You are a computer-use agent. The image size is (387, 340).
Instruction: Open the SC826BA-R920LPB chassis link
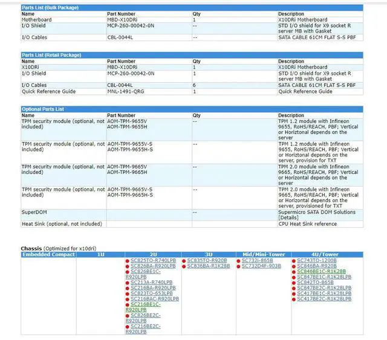[153, 266]
